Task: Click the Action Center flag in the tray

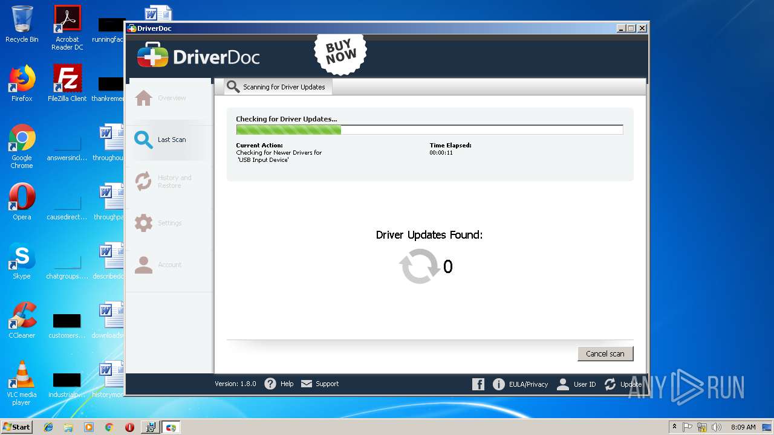Action: pos(688,427)
